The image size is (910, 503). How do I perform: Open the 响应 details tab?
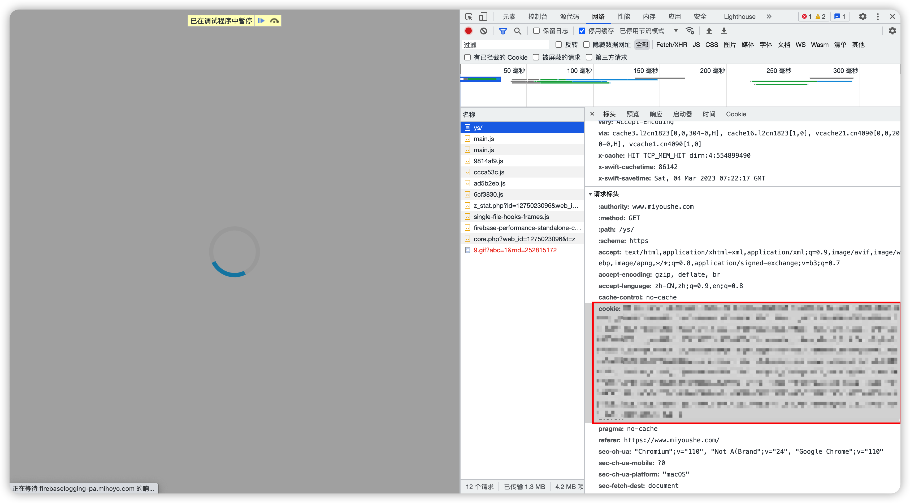tap(656, 114)
